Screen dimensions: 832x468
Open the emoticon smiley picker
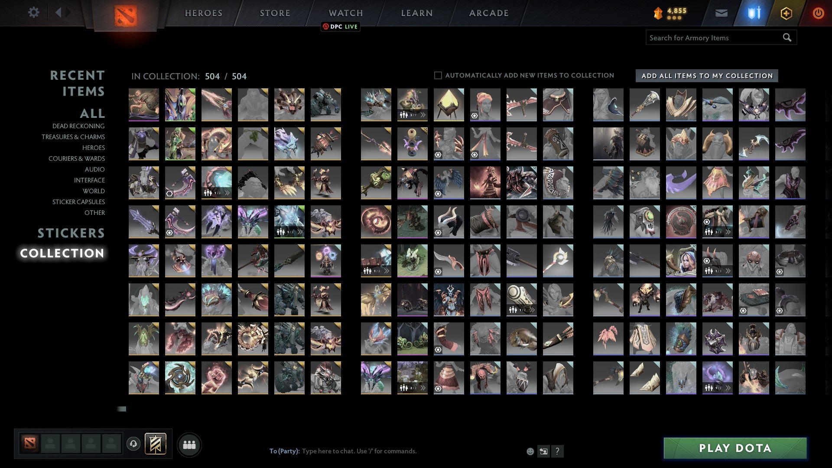pos(530,452)
